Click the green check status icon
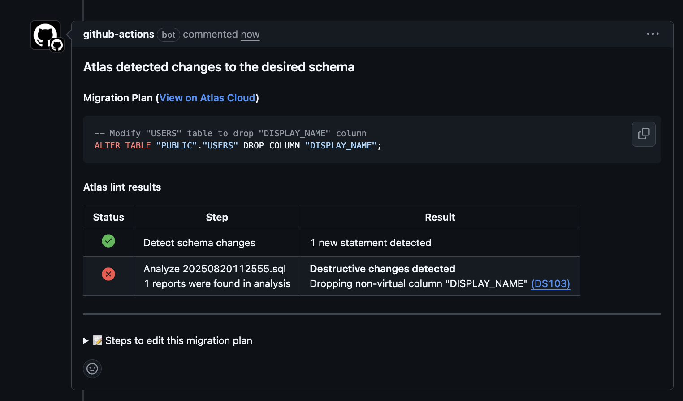Image resolution: width=683 pixels, height=401 pixels. click(108, 241)
